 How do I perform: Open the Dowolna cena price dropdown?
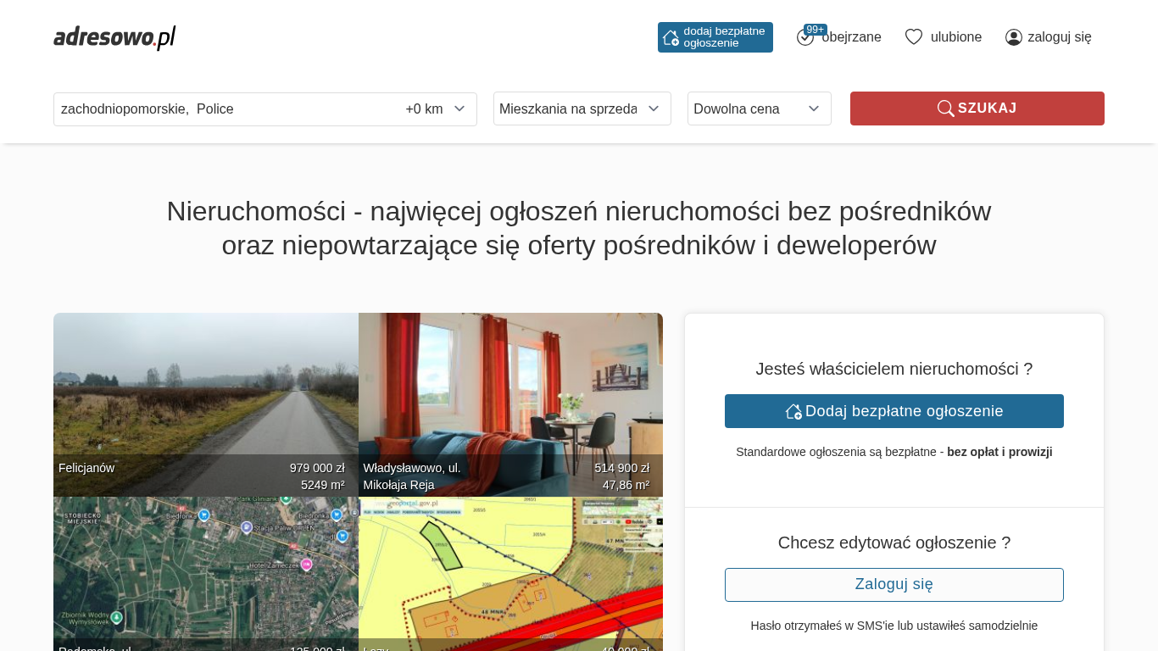pos(759,108)
